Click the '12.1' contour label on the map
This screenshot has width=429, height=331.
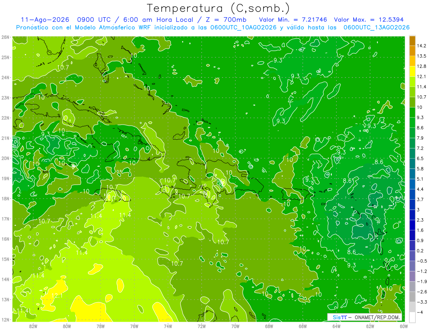[57, 296]
